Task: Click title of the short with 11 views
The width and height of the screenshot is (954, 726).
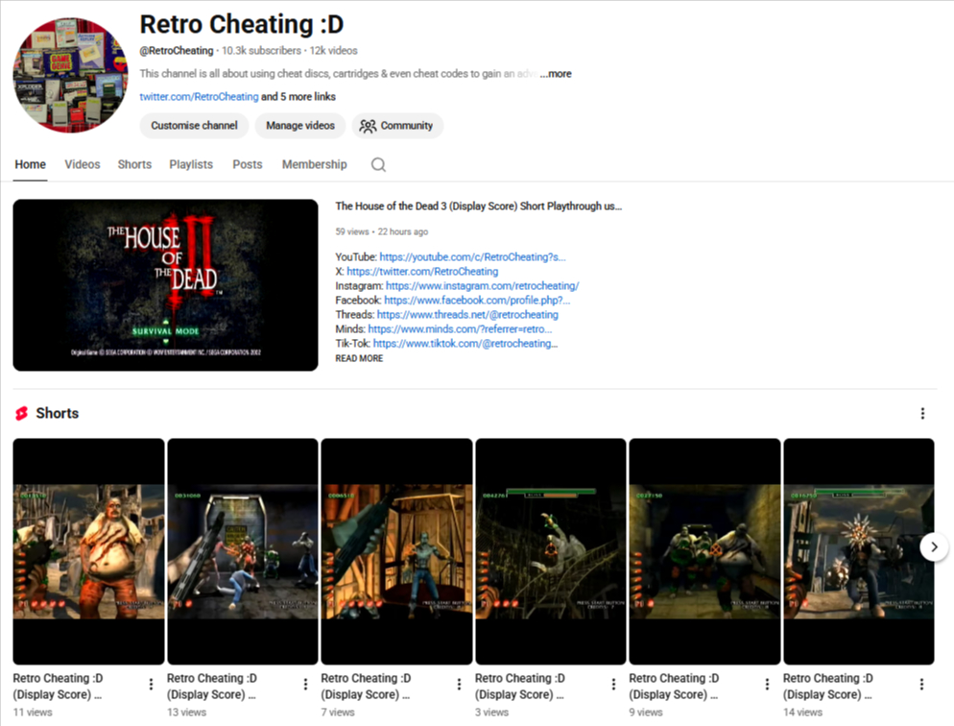Action: (x=58, y=686)
